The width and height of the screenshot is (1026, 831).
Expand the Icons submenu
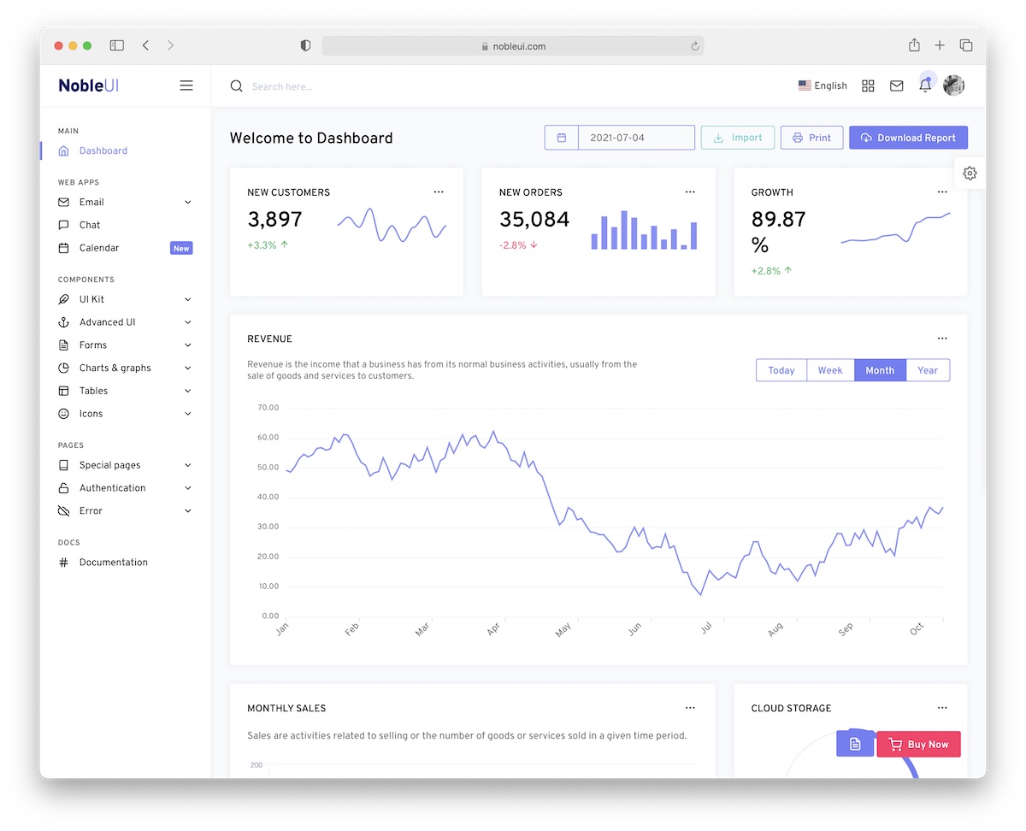pyautogui.click(x=126, y=414)
